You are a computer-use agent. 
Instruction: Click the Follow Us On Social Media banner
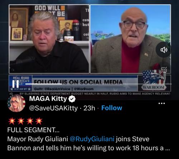[x=78, y=82]
